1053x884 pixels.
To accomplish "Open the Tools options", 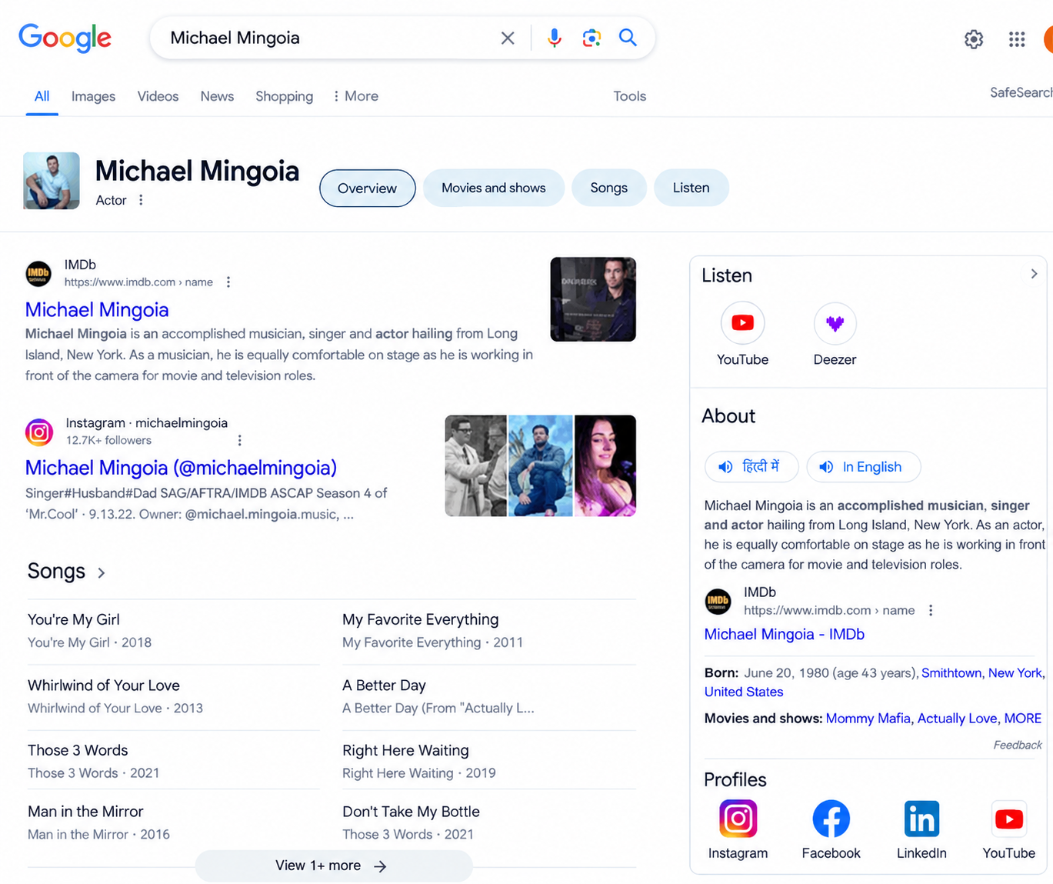I will click(629, 96).
